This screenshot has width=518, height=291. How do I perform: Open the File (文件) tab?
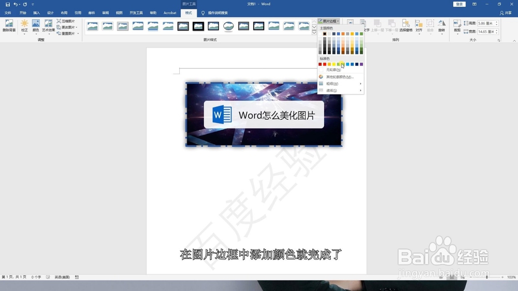point(8,13)
